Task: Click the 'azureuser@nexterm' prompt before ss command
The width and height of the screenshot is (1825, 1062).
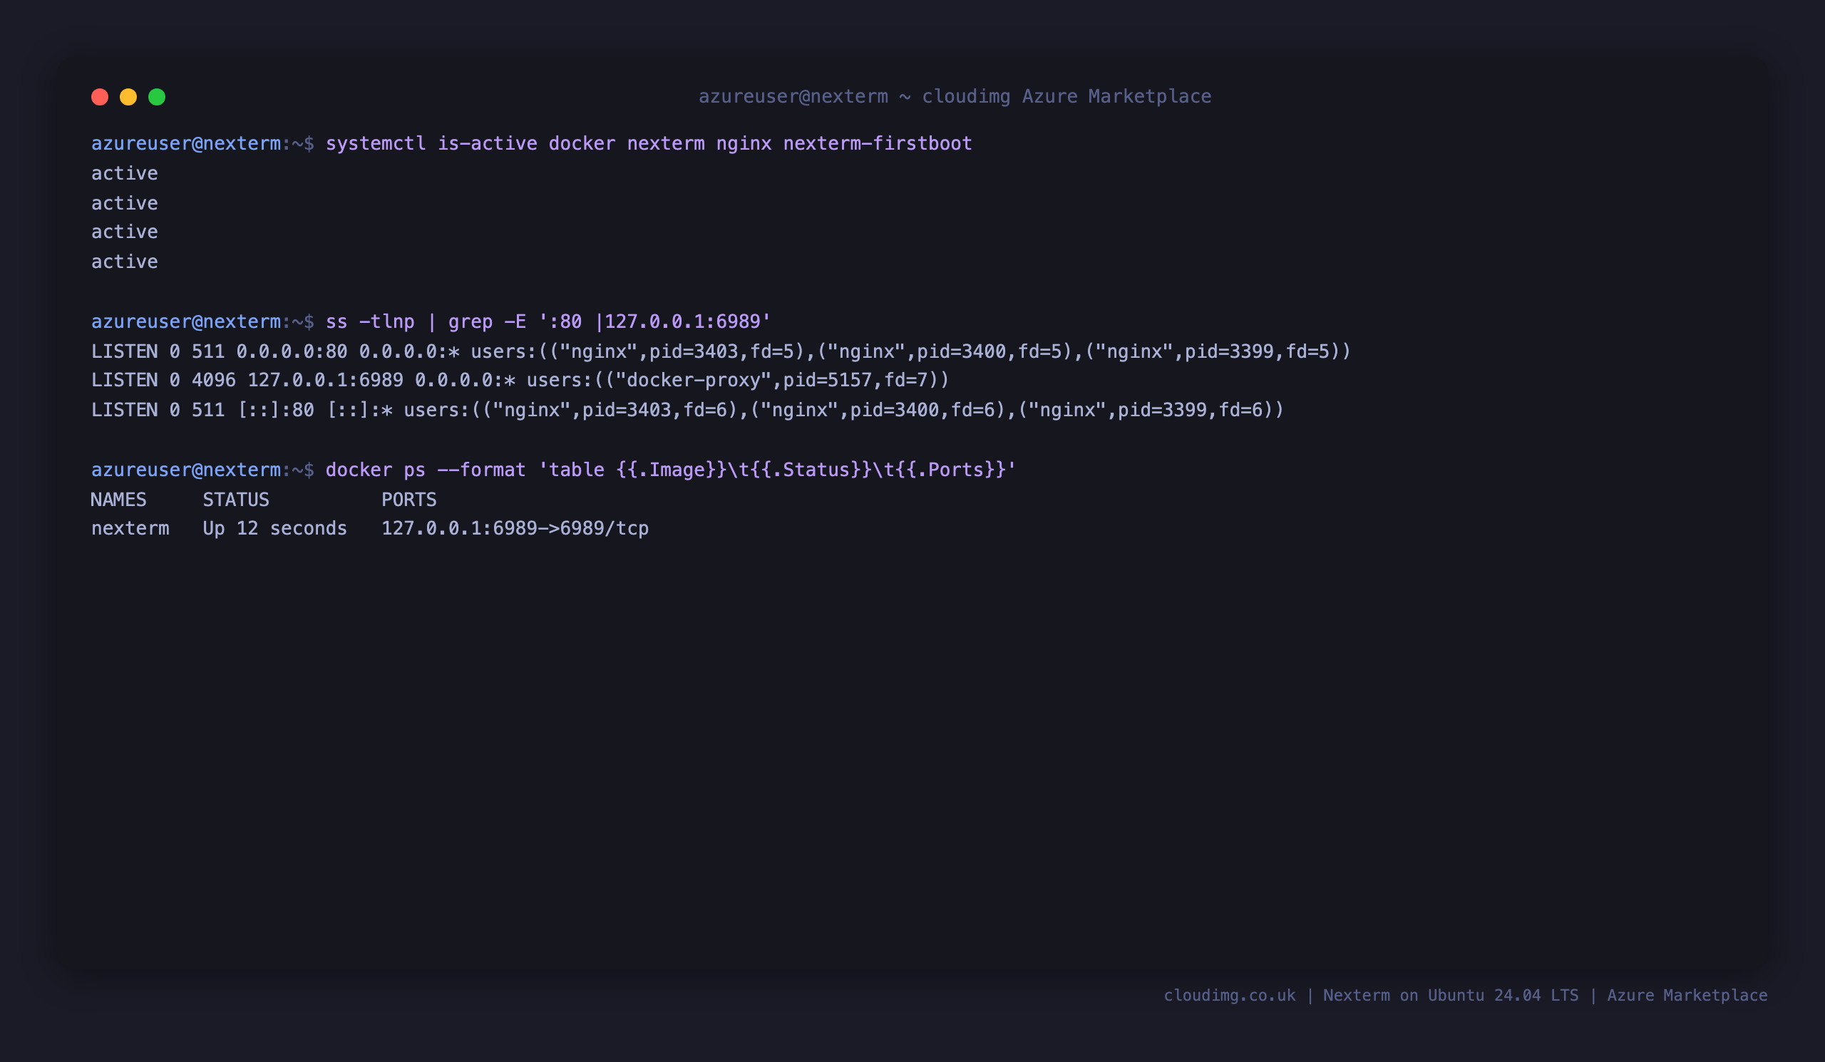Action: (x=186, y=321)
